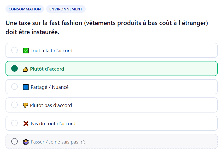
Task: Select the "Tout à fait d'accord" radio button
Action: (15, 50)
